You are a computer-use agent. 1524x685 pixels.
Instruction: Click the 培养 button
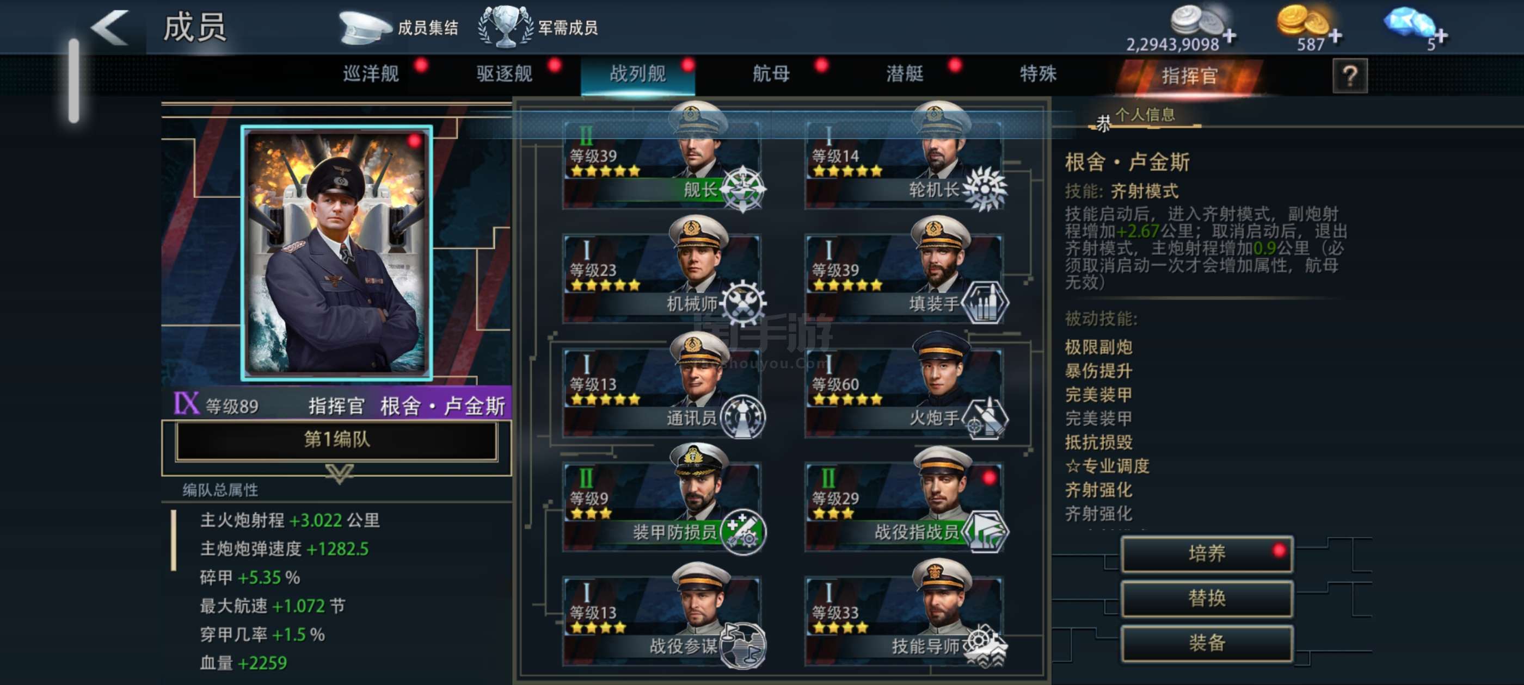tap(1206, 553)
